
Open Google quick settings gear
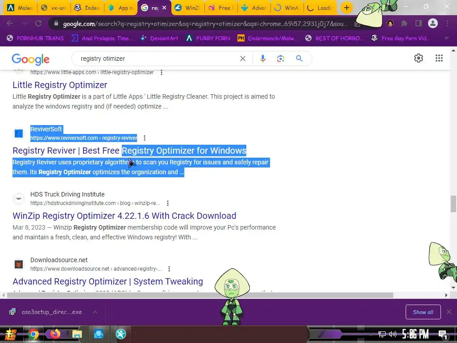point(419,58)
